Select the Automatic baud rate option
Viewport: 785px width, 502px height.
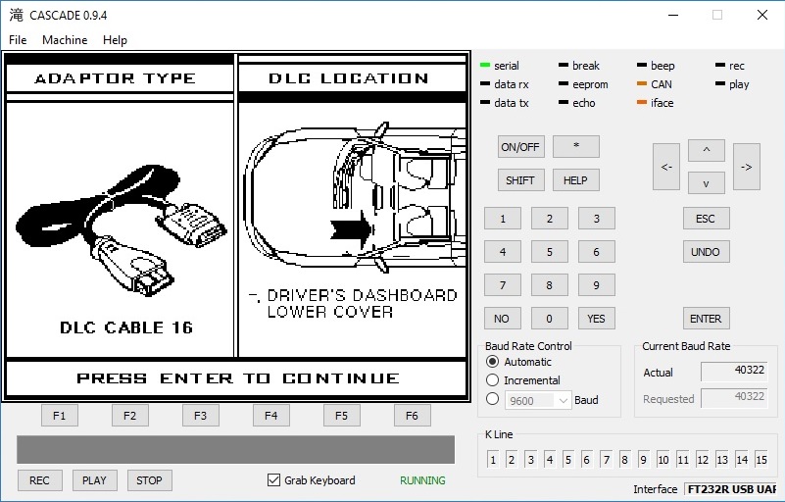(493, 362)
